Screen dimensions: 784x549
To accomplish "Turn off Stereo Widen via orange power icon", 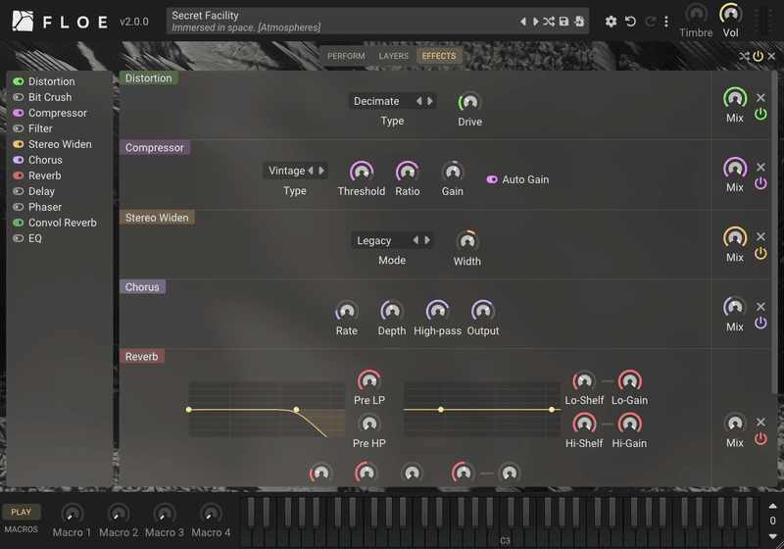I will tap(760, 254).
